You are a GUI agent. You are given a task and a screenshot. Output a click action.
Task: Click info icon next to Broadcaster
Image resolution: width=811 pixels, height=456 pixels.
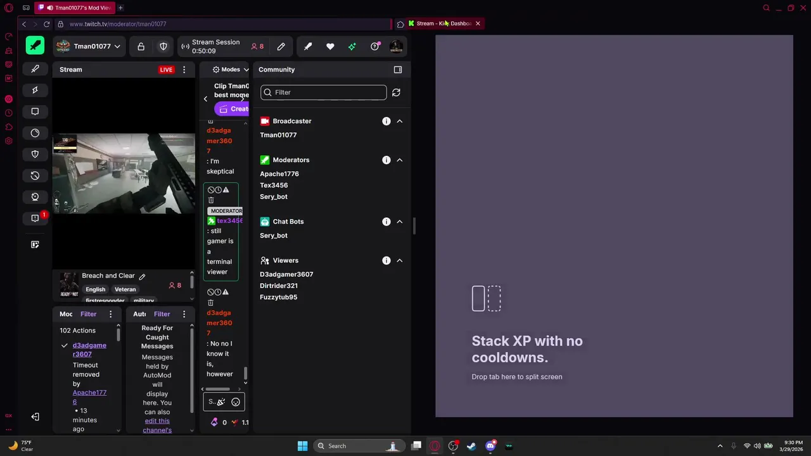[x=386, y=121]
